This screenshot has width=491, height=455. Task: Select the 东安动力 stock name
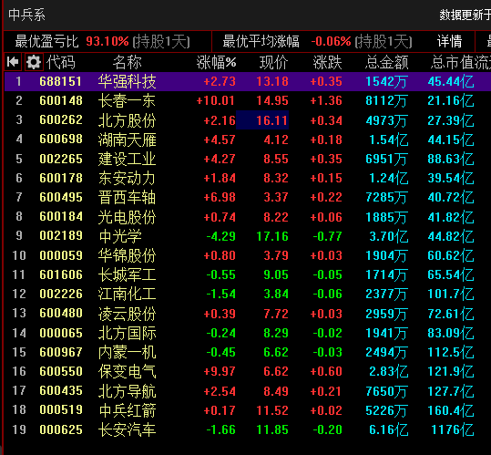[x=128, y=179]
